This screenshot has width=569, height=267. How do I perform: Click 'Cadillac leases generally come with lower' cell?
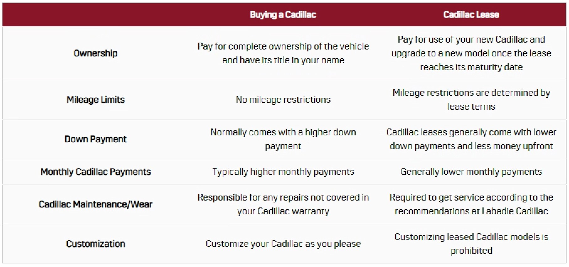point(471,139)
